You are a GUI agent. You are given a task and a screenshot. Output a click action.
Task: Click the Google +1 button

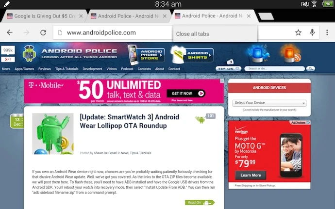[8, 59]
